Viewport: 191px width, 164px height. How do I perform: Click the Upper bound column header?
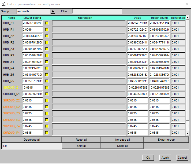[159, 18]
